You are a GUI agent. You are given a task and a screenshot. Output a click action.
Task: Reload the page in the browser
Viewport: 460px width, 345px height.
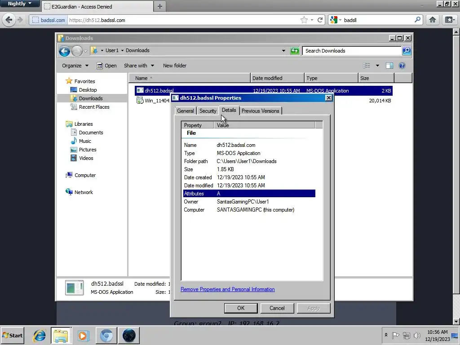(x=320, y=20)
